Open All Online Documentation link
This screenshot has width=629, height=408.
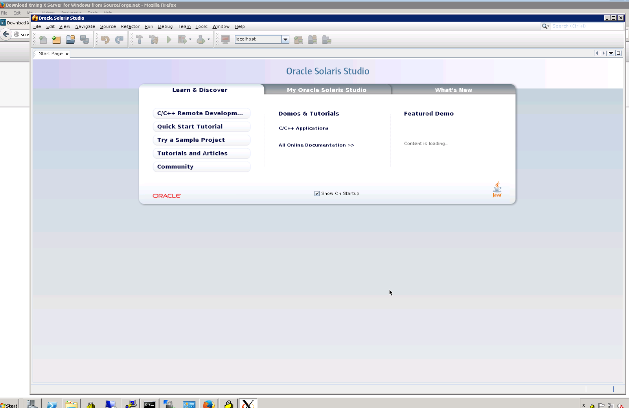[x=316, y=145]
